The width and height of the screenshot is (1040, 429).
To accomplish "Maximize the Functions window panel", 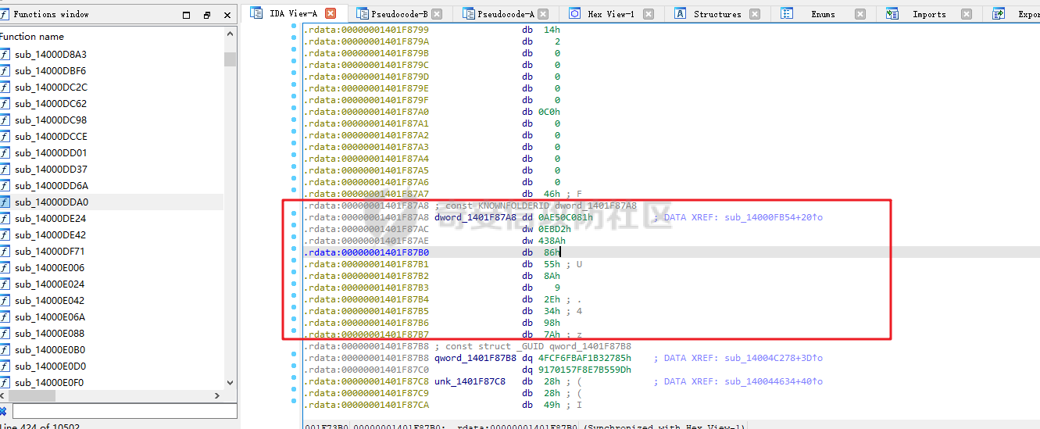I will pyautogui.click(x=186, y=15).
